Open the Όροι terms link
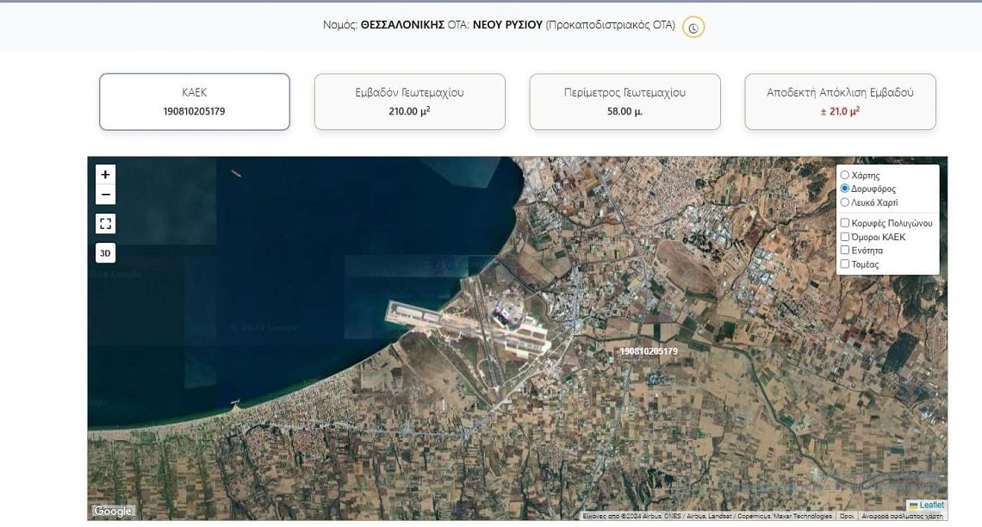This screenshot has height=527, width=982. click(847, 516)
